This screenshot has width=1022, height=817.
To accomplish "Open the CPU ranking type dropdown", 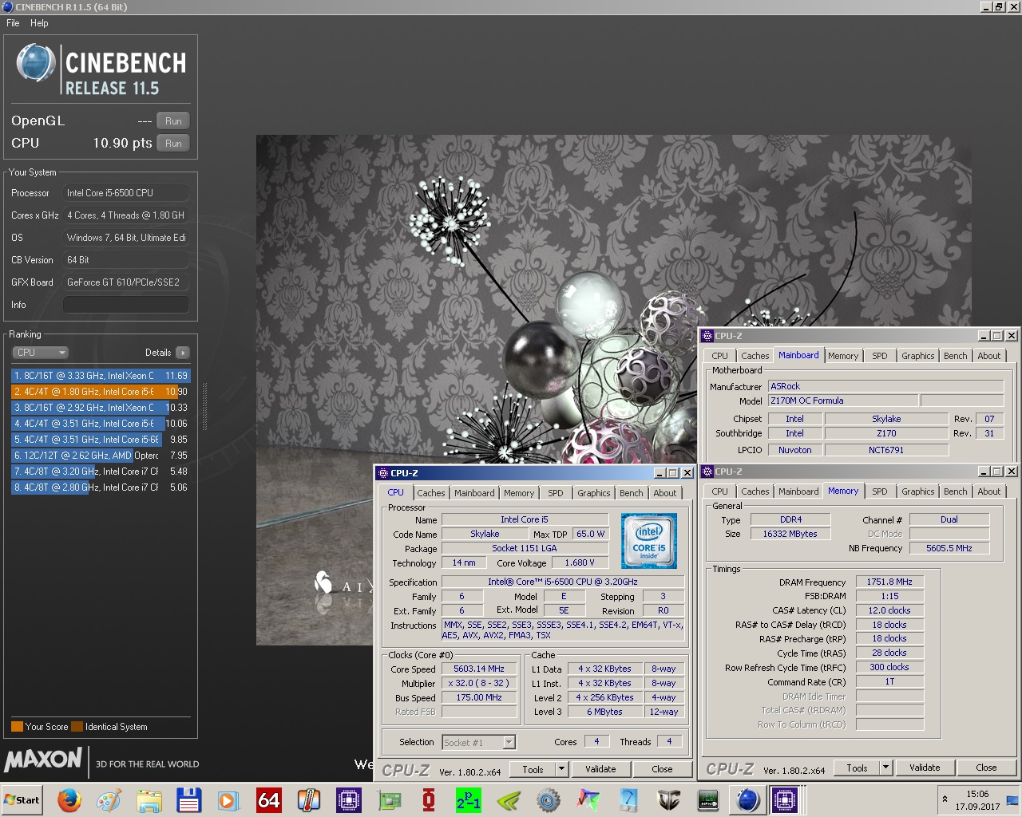I will 40,352.
